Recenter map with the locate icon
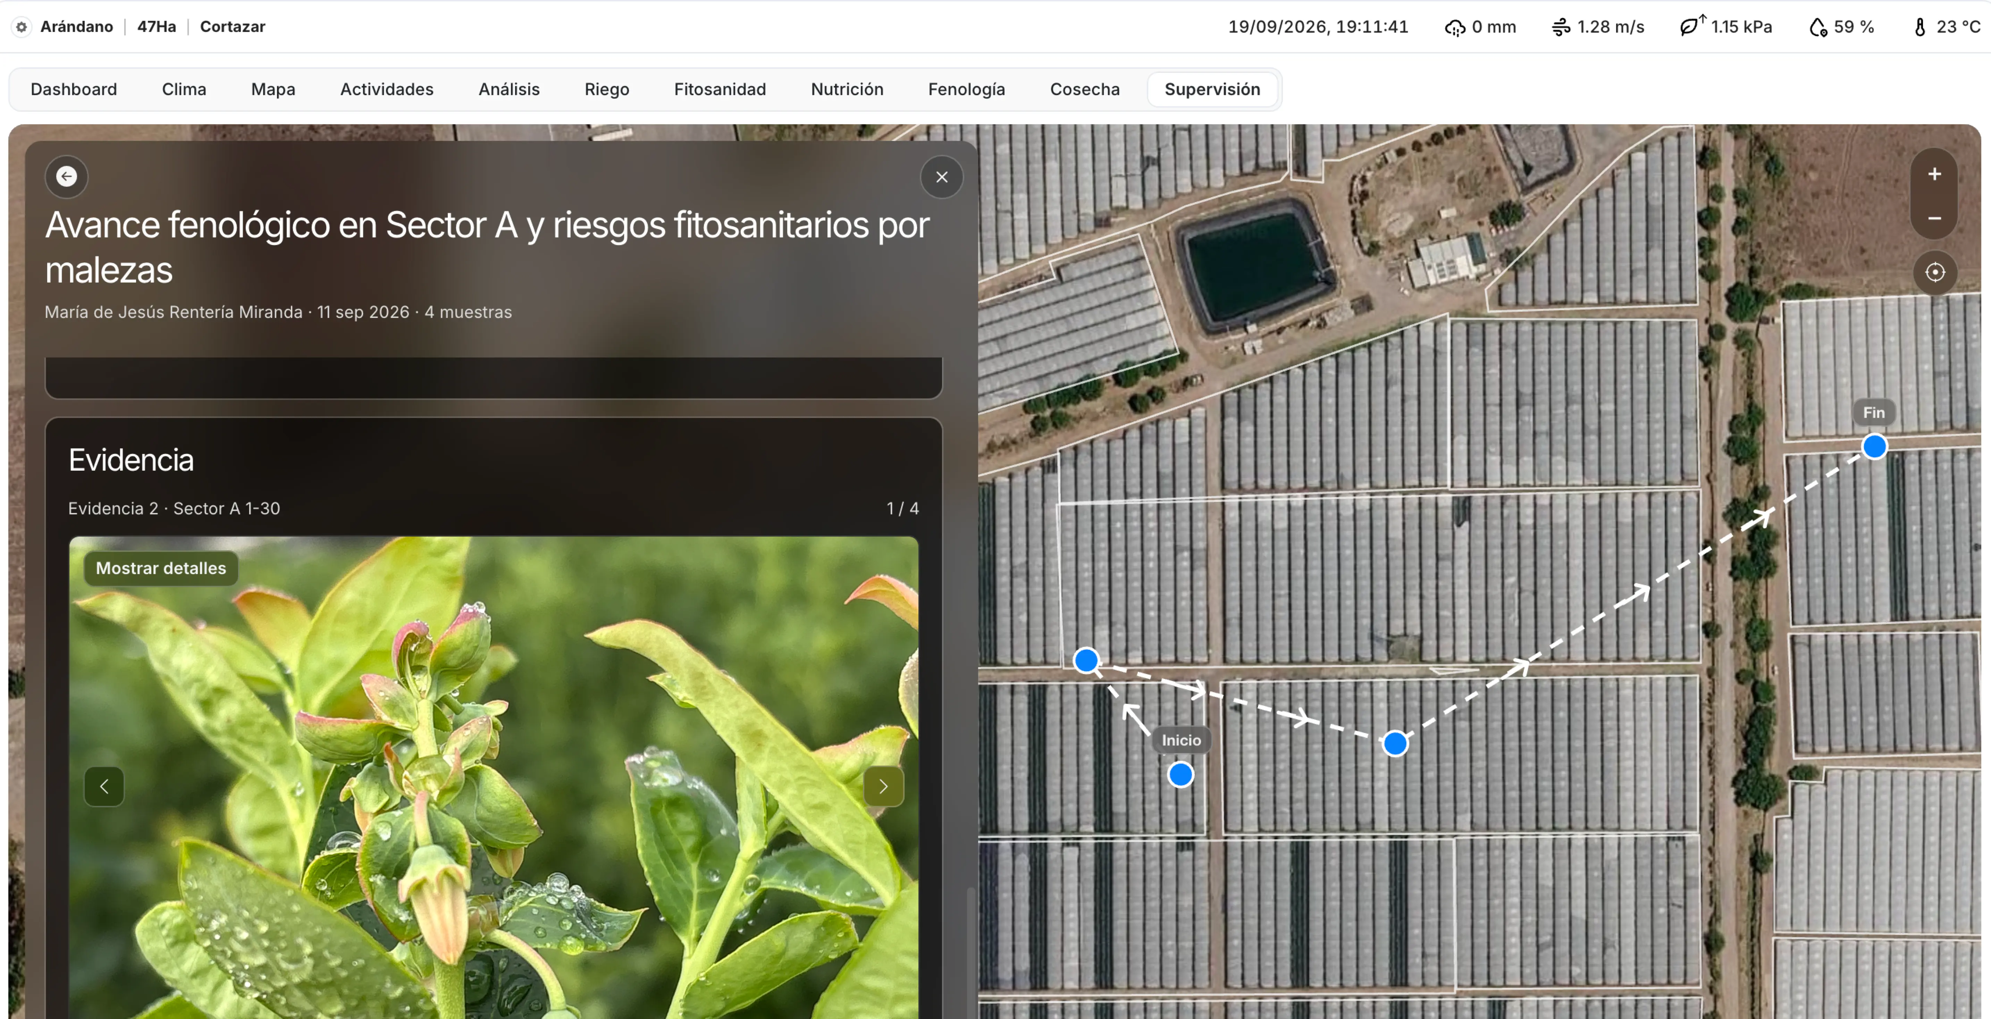Screen dimensions: 1991x1019 1934,272
